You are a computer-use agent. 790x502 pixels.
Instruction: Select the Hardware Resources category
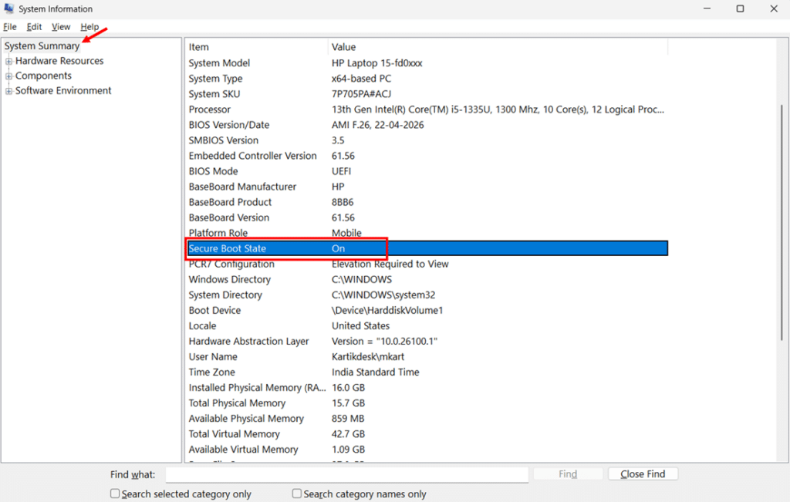coord(59,61)
